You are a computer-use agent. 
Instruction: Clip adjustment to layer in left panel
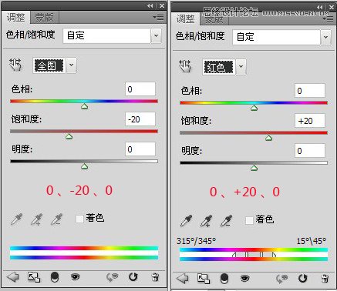click(55, 277)
